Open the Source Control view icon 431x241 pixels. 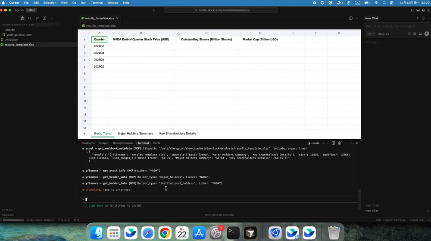click(x=37, y=18)
